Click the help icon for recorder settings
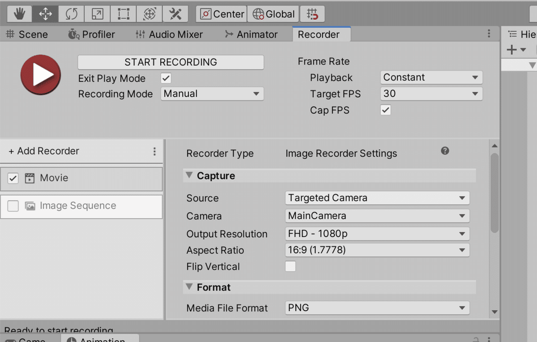Viewport: 537px width, 342px height. [445, 151]
